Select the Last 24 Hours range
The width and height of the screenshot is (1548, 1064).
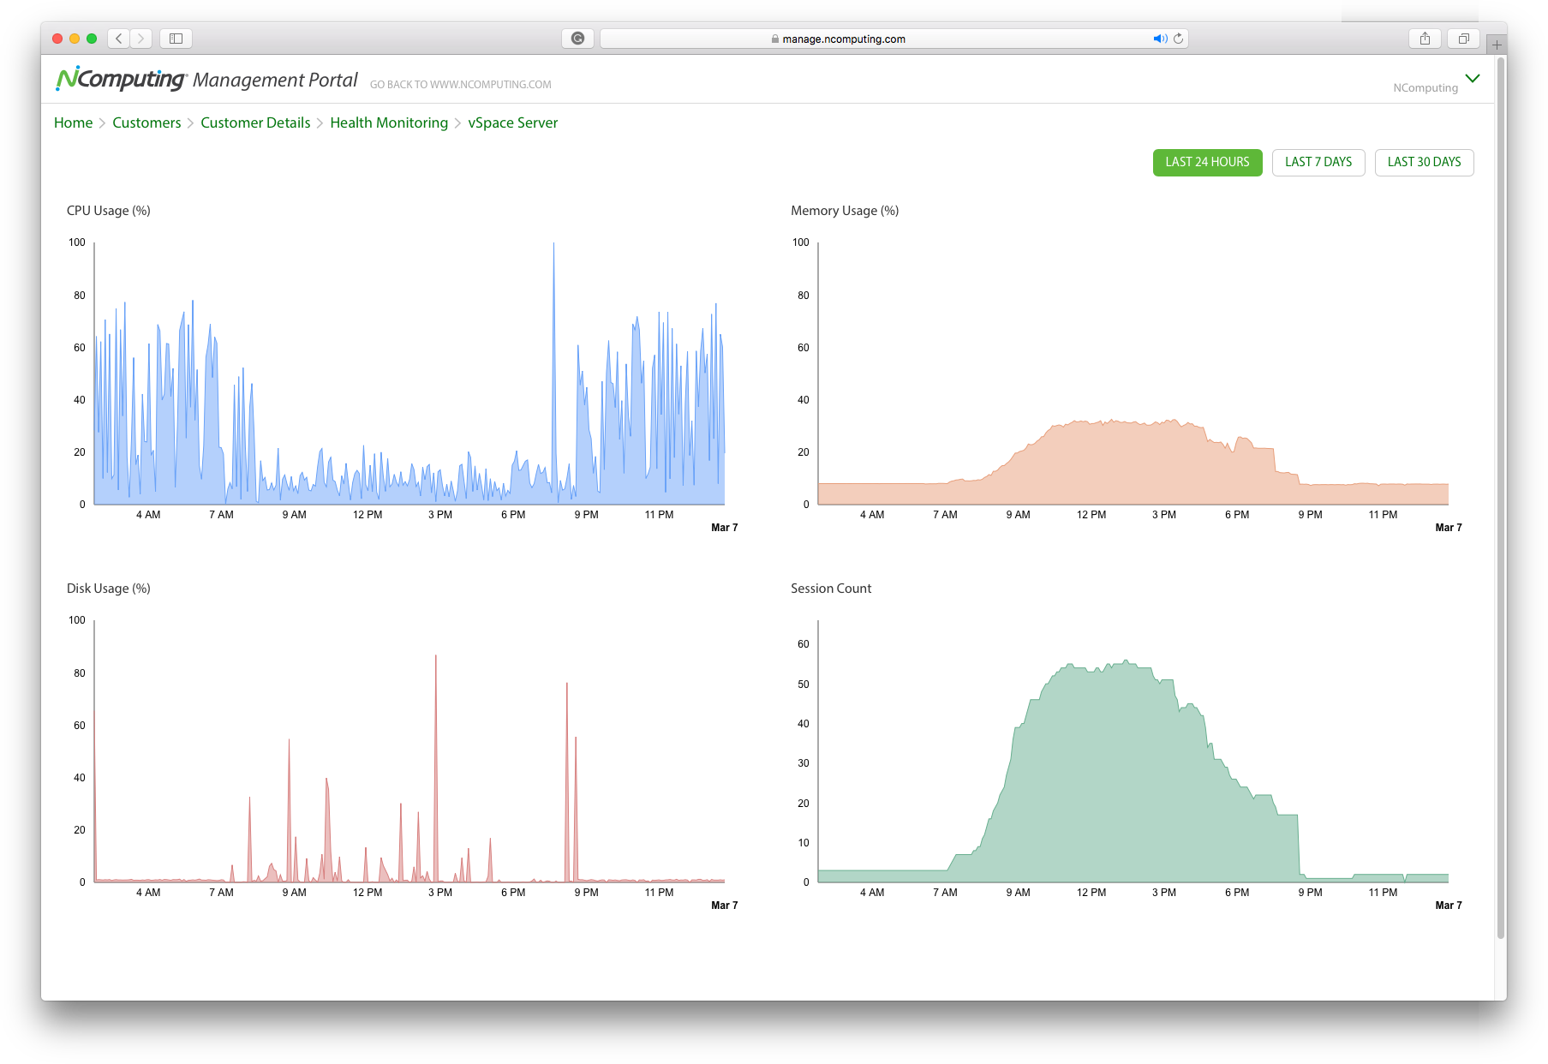tap(1207, 163)
